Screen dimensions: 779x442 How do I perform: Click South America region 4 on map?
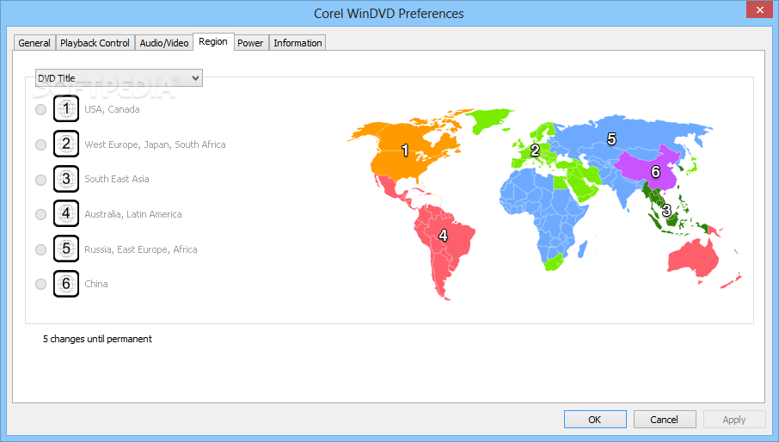tap(443, 235)
